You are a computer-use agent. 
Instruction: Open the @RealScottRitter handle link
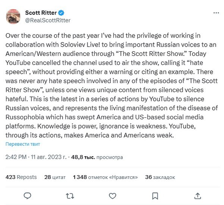47,20
